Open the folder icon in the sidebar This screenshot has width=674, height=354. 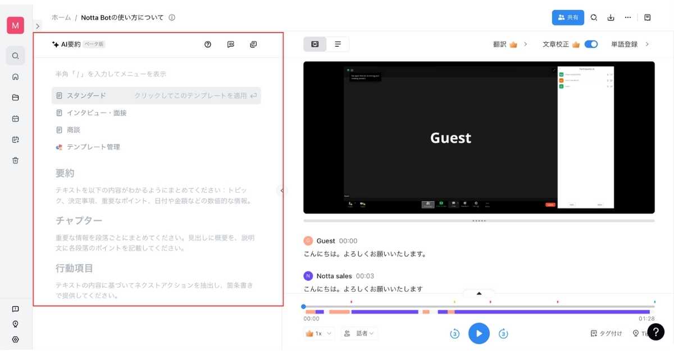coord(16,97)
